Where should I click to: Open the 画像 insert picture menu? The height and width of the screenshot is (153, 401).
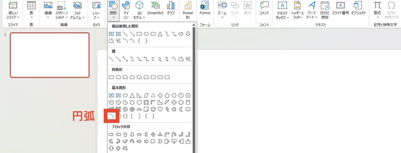(x=48, y=10)
